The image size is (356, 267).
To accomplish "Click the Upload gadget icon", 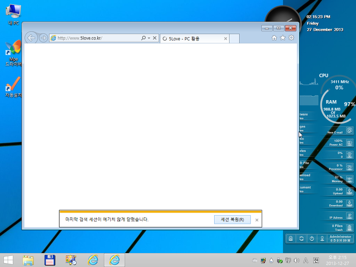I will click(x=349, y=191).
